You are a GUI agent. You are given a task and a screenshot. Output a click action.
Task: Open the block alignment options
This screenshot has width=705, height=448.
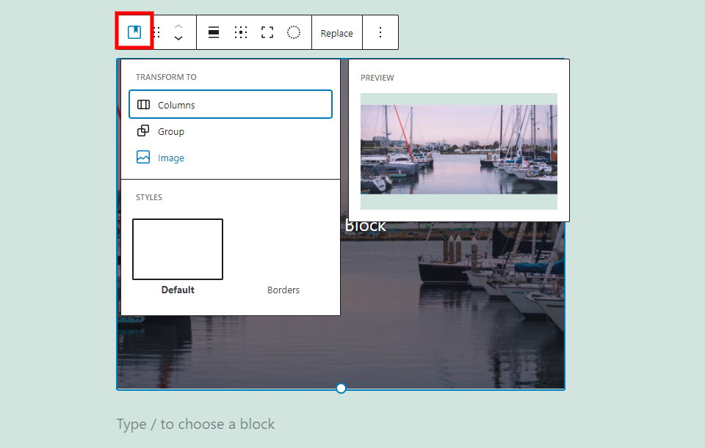point(214,32)
